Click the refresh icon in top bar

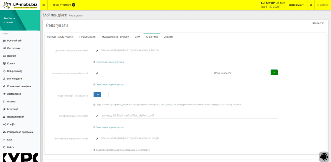pyautogui.click(x=311, y=5)
